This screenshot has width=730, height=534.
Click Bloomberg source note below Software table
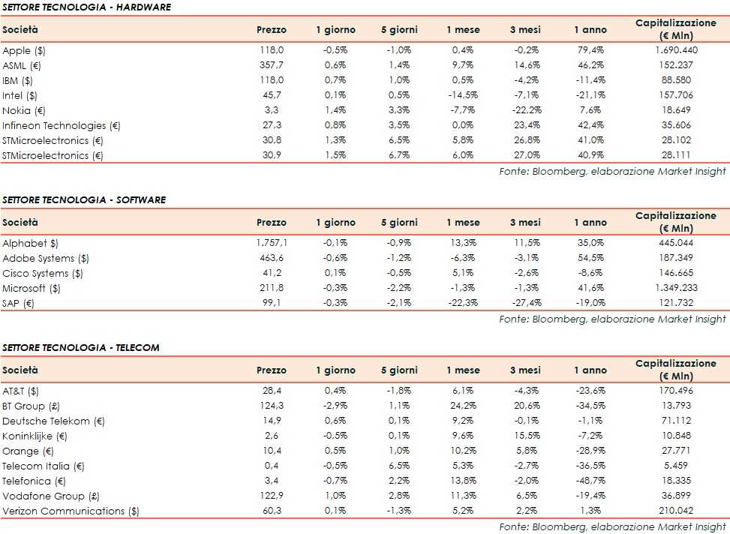coord(612,319)
